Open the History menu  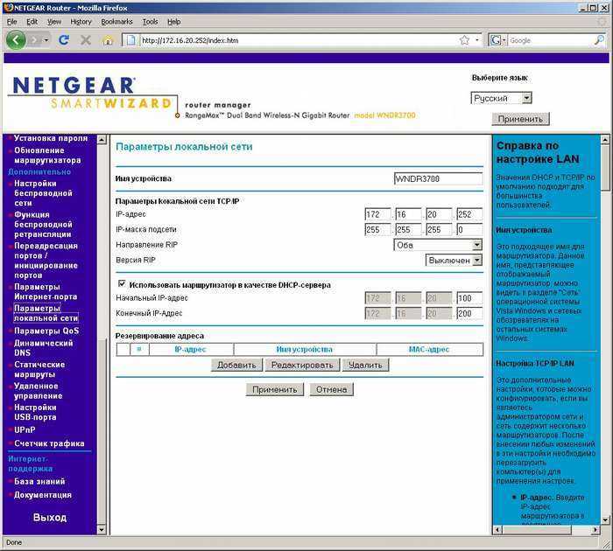pyautogui.click(x=81, y=22)
